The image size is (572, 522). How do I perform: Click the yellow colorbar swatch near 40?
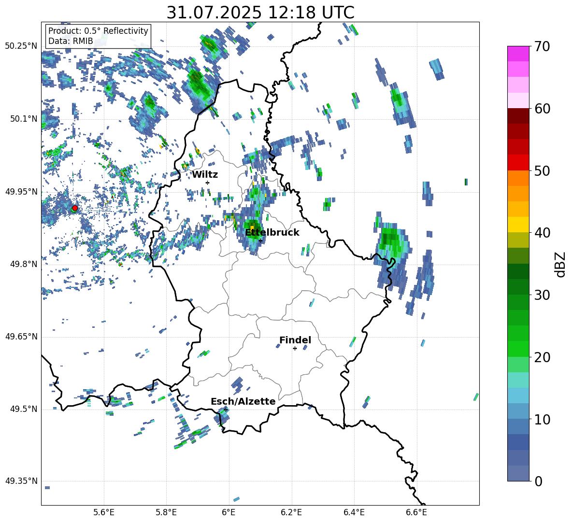518,225
